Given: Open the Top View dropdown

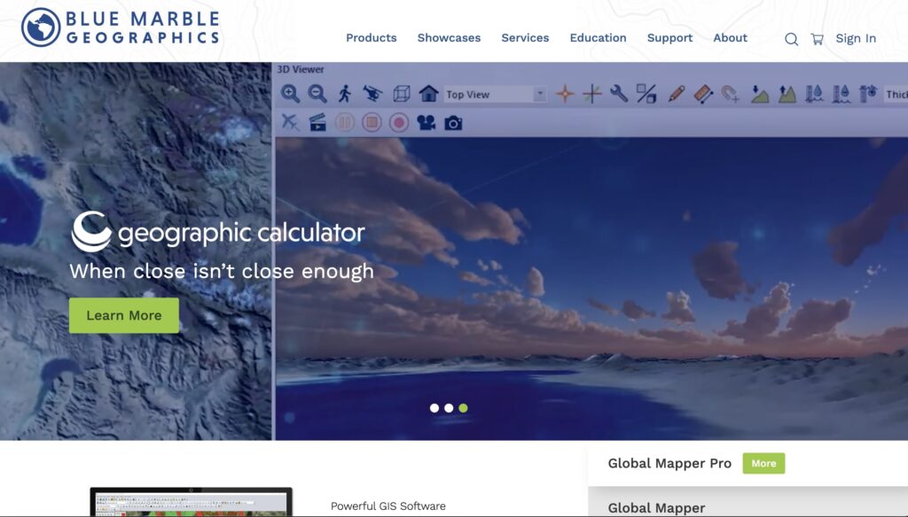Looking at the screenshot, I should [x=495, y=94].
